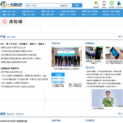Click the member registration person icon
The image size is (123, 123).
pos(119,3)
